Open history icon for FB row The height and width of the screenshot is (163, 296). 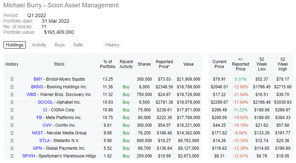[x=12, y=118]
